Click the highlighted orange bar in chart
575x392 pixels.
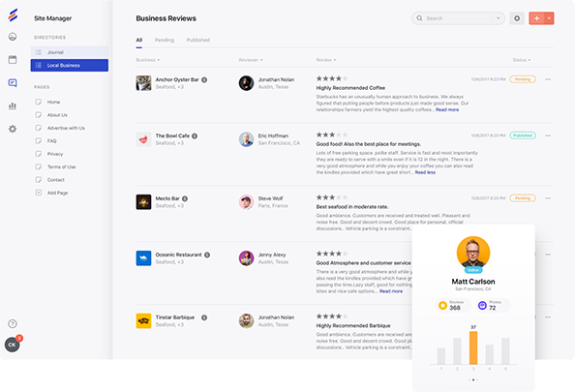click(473, 347)
